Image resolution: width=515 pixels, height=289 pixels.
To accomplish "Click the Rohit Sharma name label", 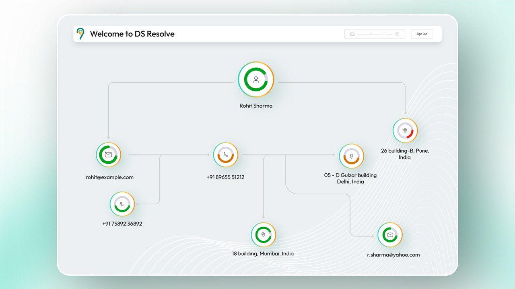I will coord(256,106).
